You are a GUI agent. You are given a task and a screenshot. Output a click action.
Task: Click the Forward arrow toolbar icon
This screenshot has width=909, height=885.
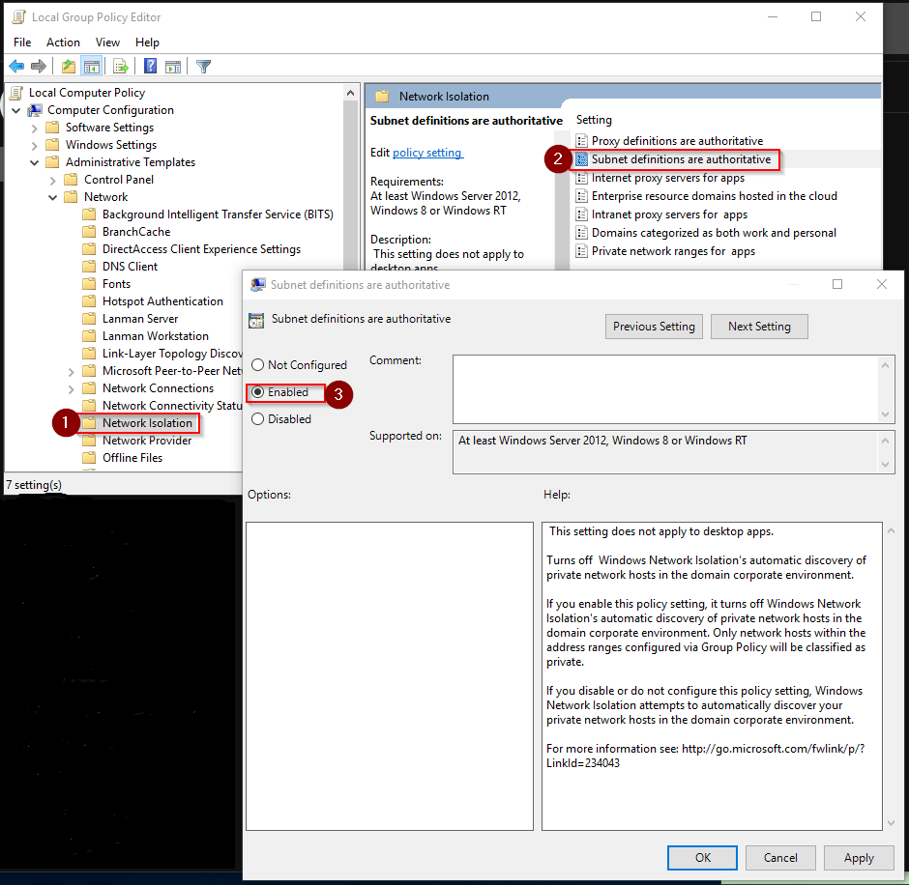(39, 67)
